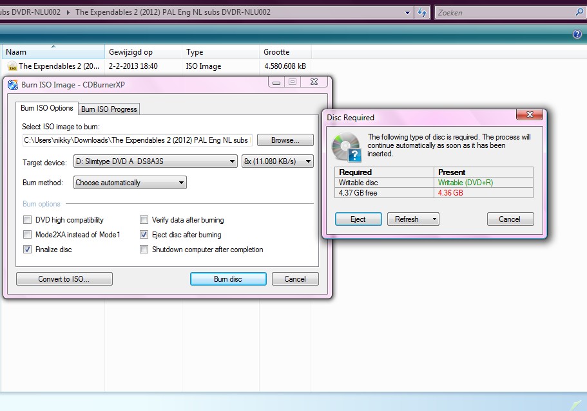The height and width of the screenshot is (411, 587).
Task: Open the Target device dropdown
Action: pyautogui.click(x=155, y=161)
